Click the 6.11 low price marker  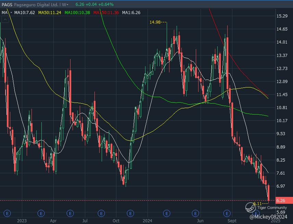[257, 204]
